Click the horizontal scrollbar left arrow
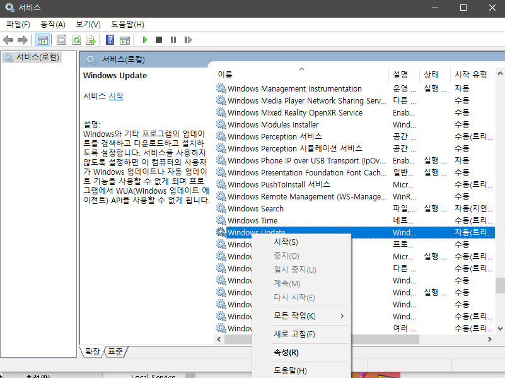 (219, 339)
